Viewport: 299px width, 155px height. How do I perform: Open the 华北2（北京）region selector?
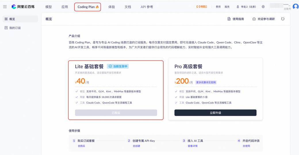click(x=246, y=7)
